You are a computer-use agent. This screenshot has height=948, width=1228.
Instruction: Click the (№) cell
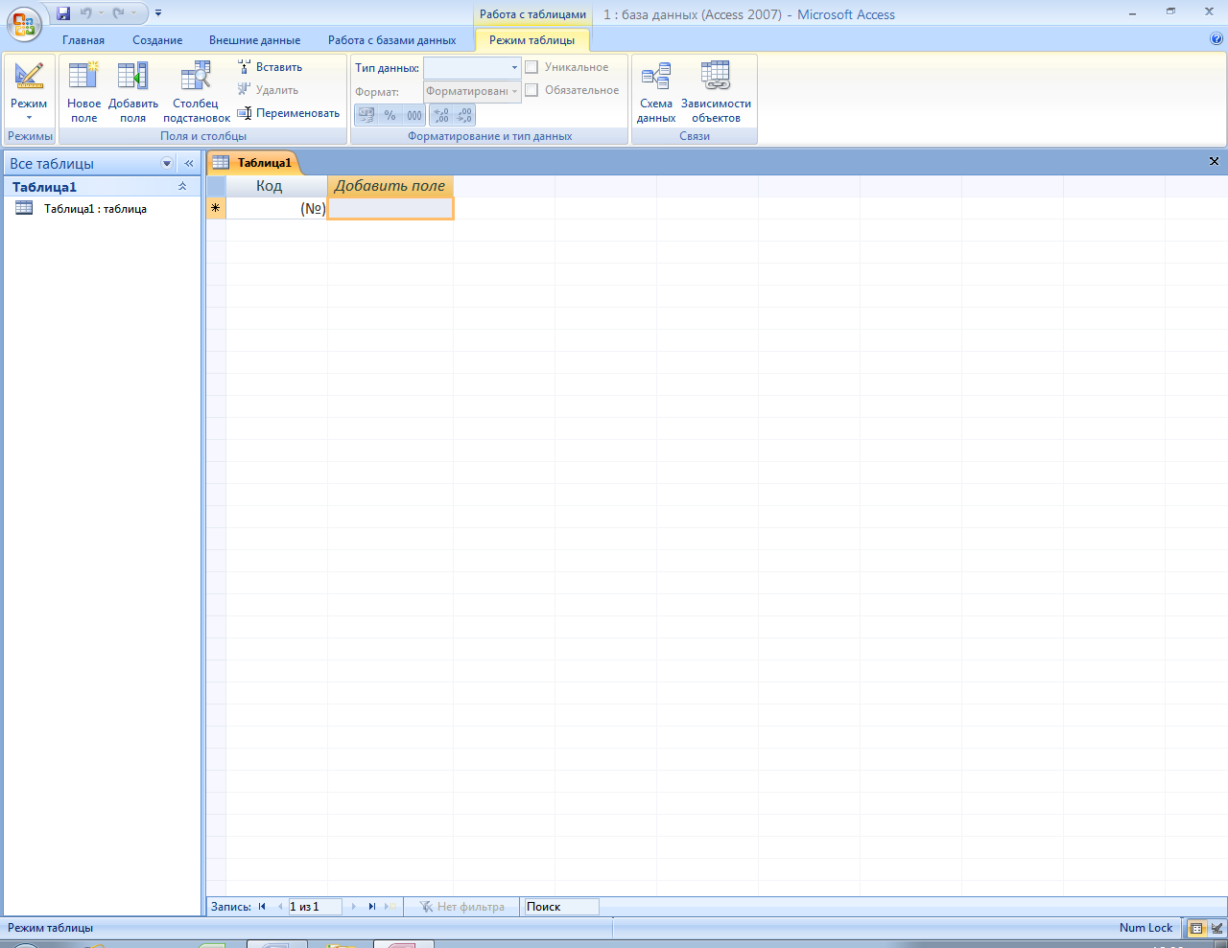(277, 208)
